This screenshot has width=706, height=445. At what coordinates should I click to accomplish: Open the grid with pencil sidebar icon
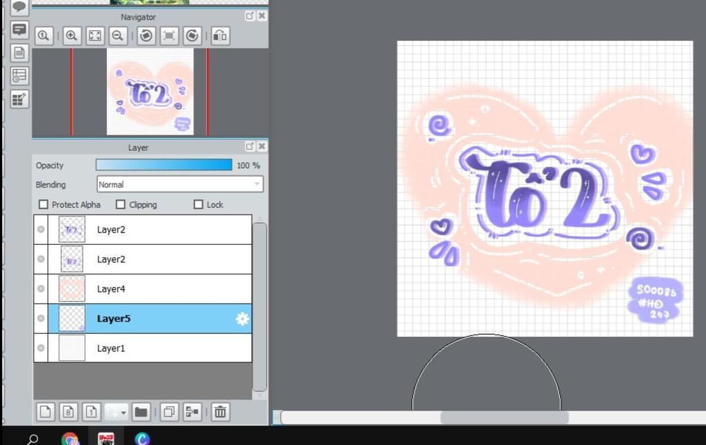19,99
